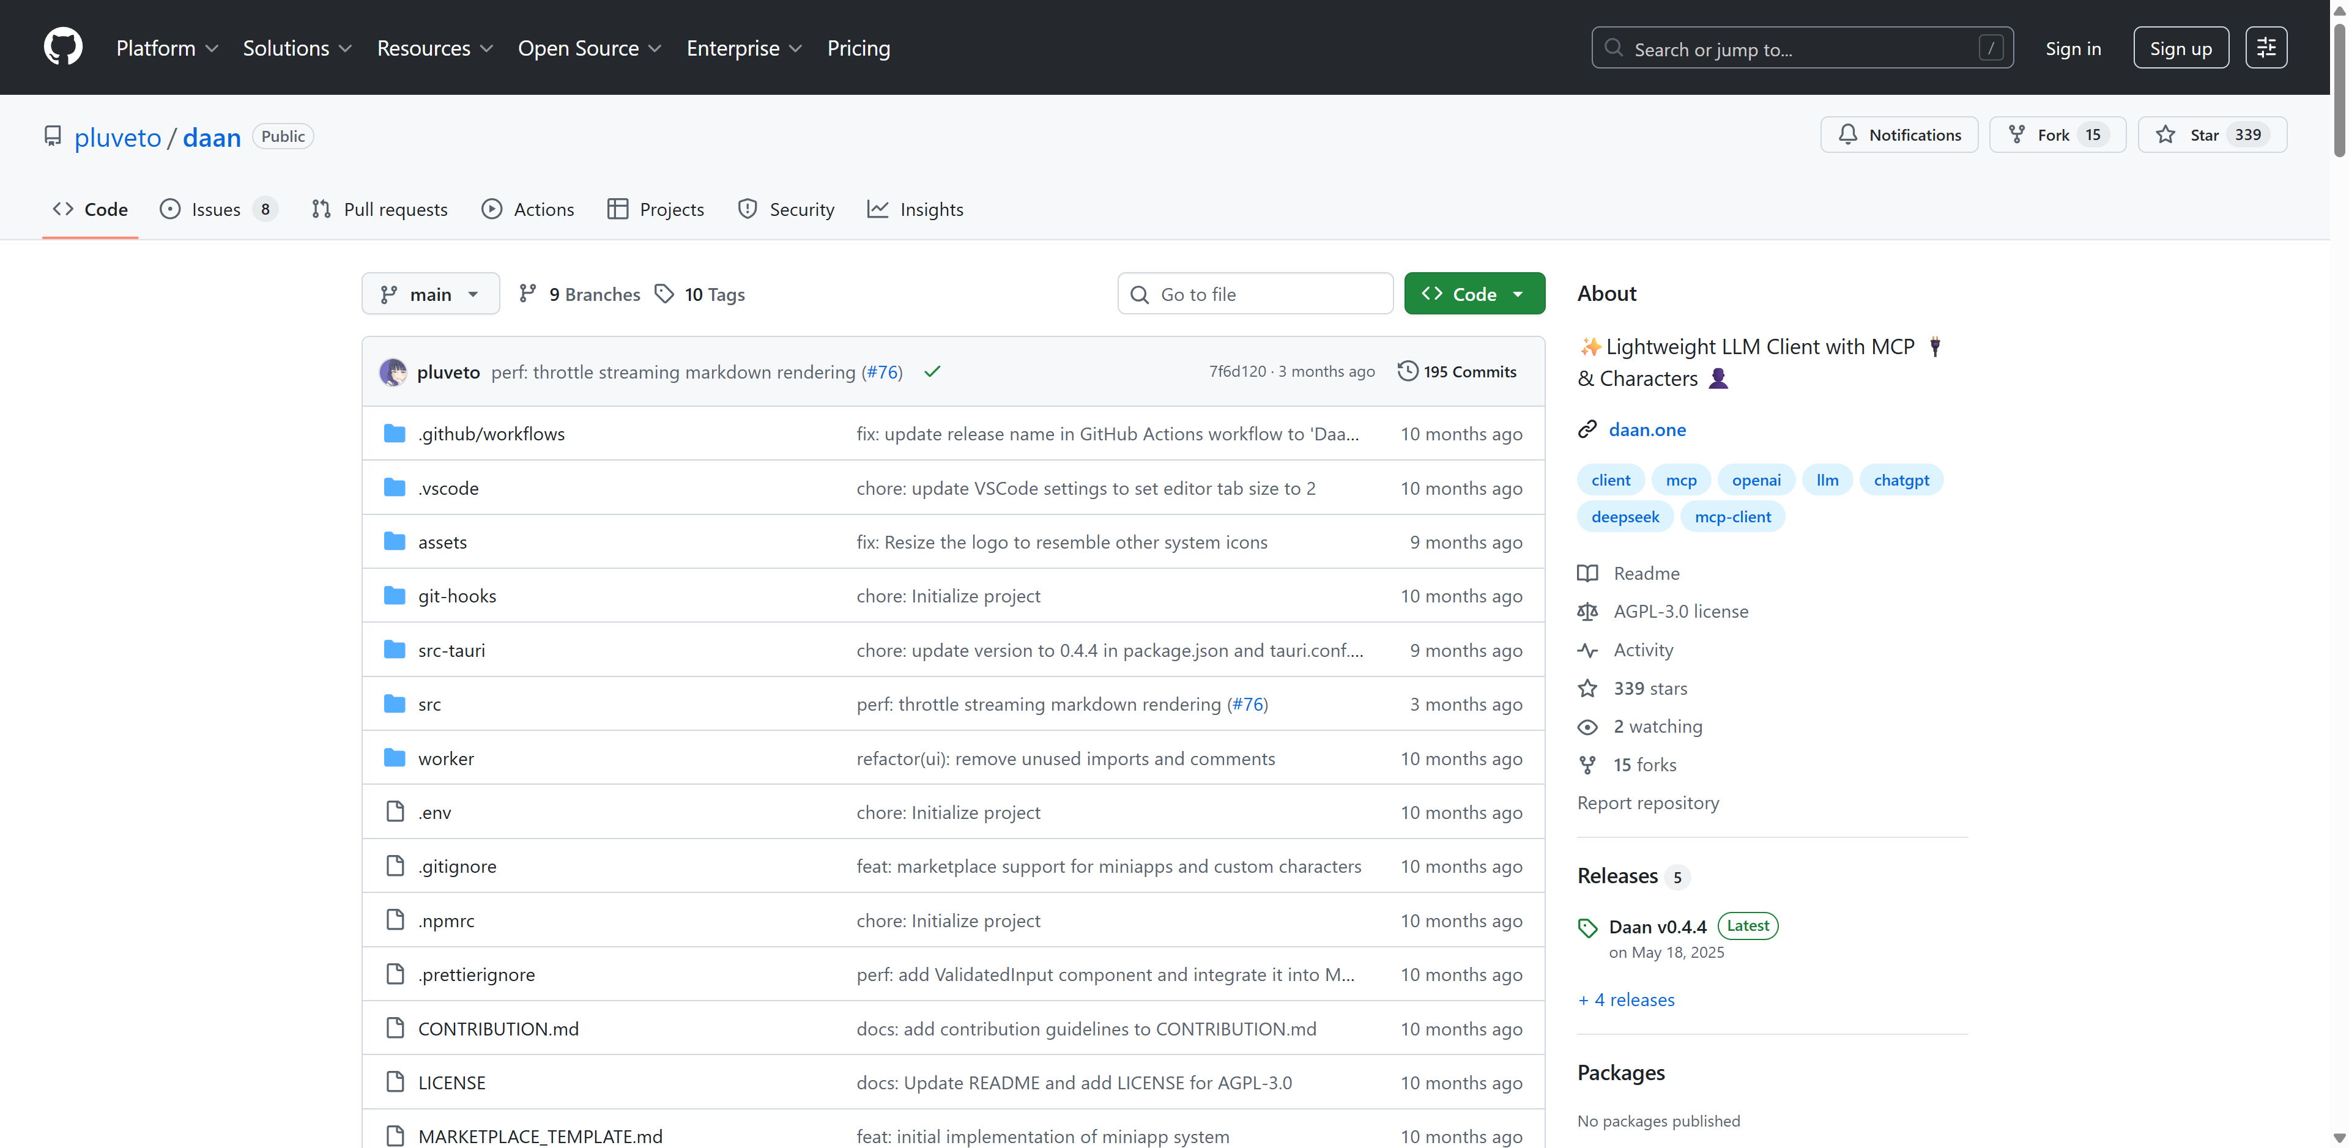
Task: Focus the Go to file field
Action: pyautogui.click(x=1255, y=294)
